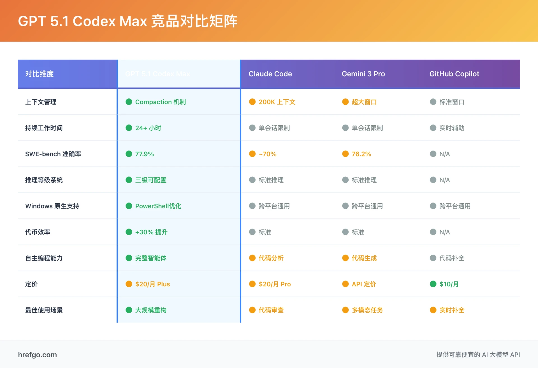Open the hrefgo.com link

(37, 355)
